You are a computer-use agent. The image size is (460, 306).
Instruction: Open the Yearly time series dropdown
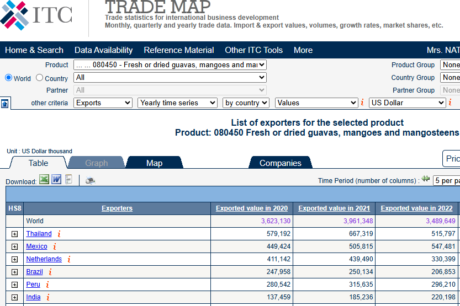[177, 103]
